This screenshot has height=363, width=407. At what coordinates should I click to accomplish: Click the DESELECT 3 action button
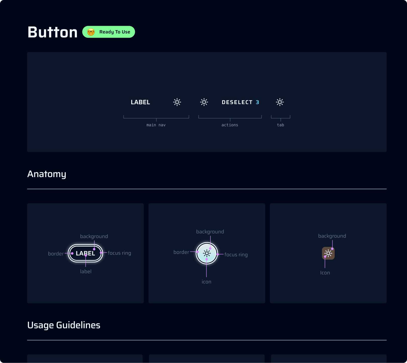[240, 102]
